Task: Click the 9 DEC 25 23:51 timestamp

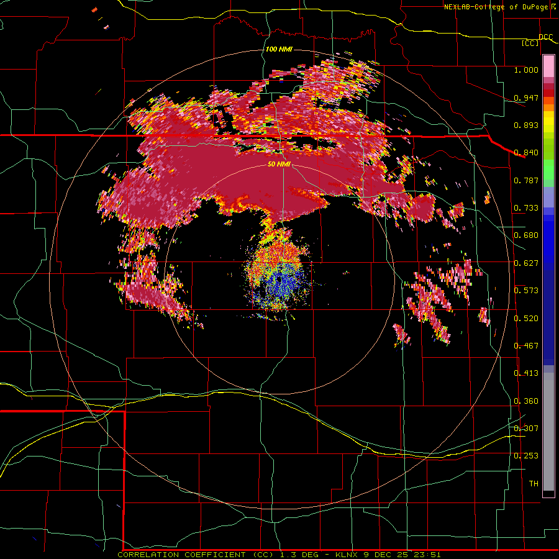Action: (402, 555)
